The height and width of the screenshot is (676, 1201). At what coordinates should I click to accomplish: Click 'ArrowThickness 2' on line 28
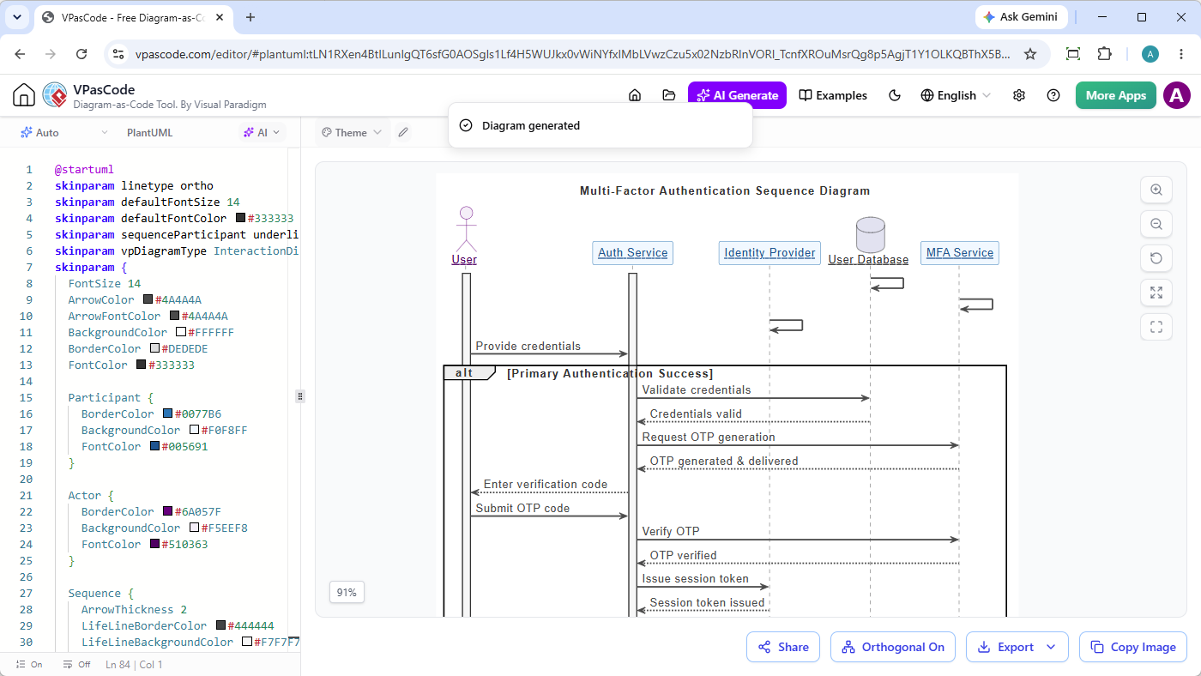(135, 609)
